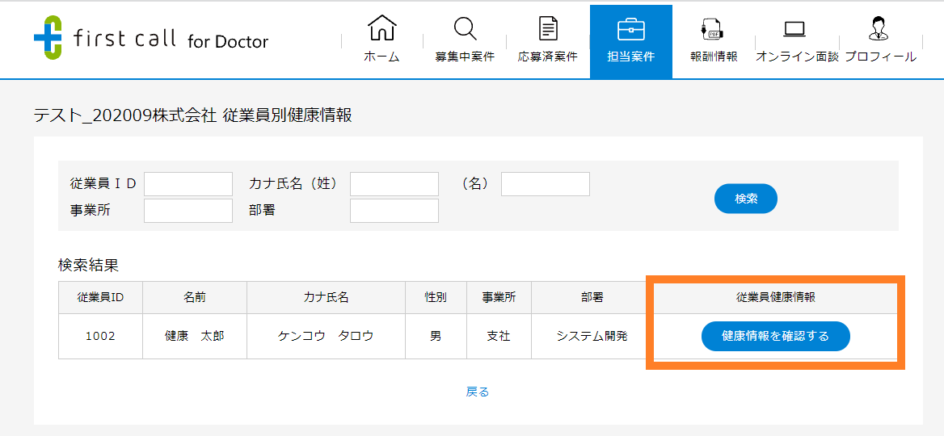The width and height of the screenshot is (944, 436).
Task: Focus the 事業所 input field
Action: click(x=188, y=211)
